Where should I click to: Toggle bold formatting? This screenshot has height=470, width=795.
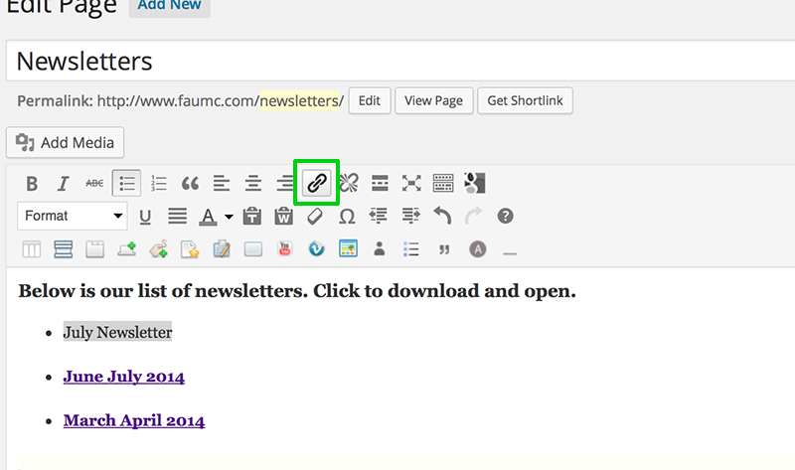[32, 184]
